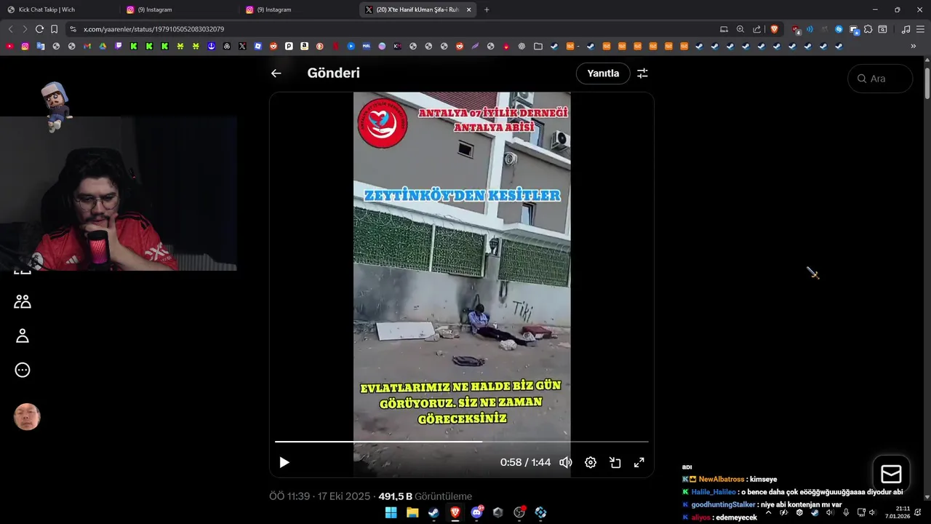Open Communities from X sidebar
Viewport: 931px width, 524px height.
(23, 301)
